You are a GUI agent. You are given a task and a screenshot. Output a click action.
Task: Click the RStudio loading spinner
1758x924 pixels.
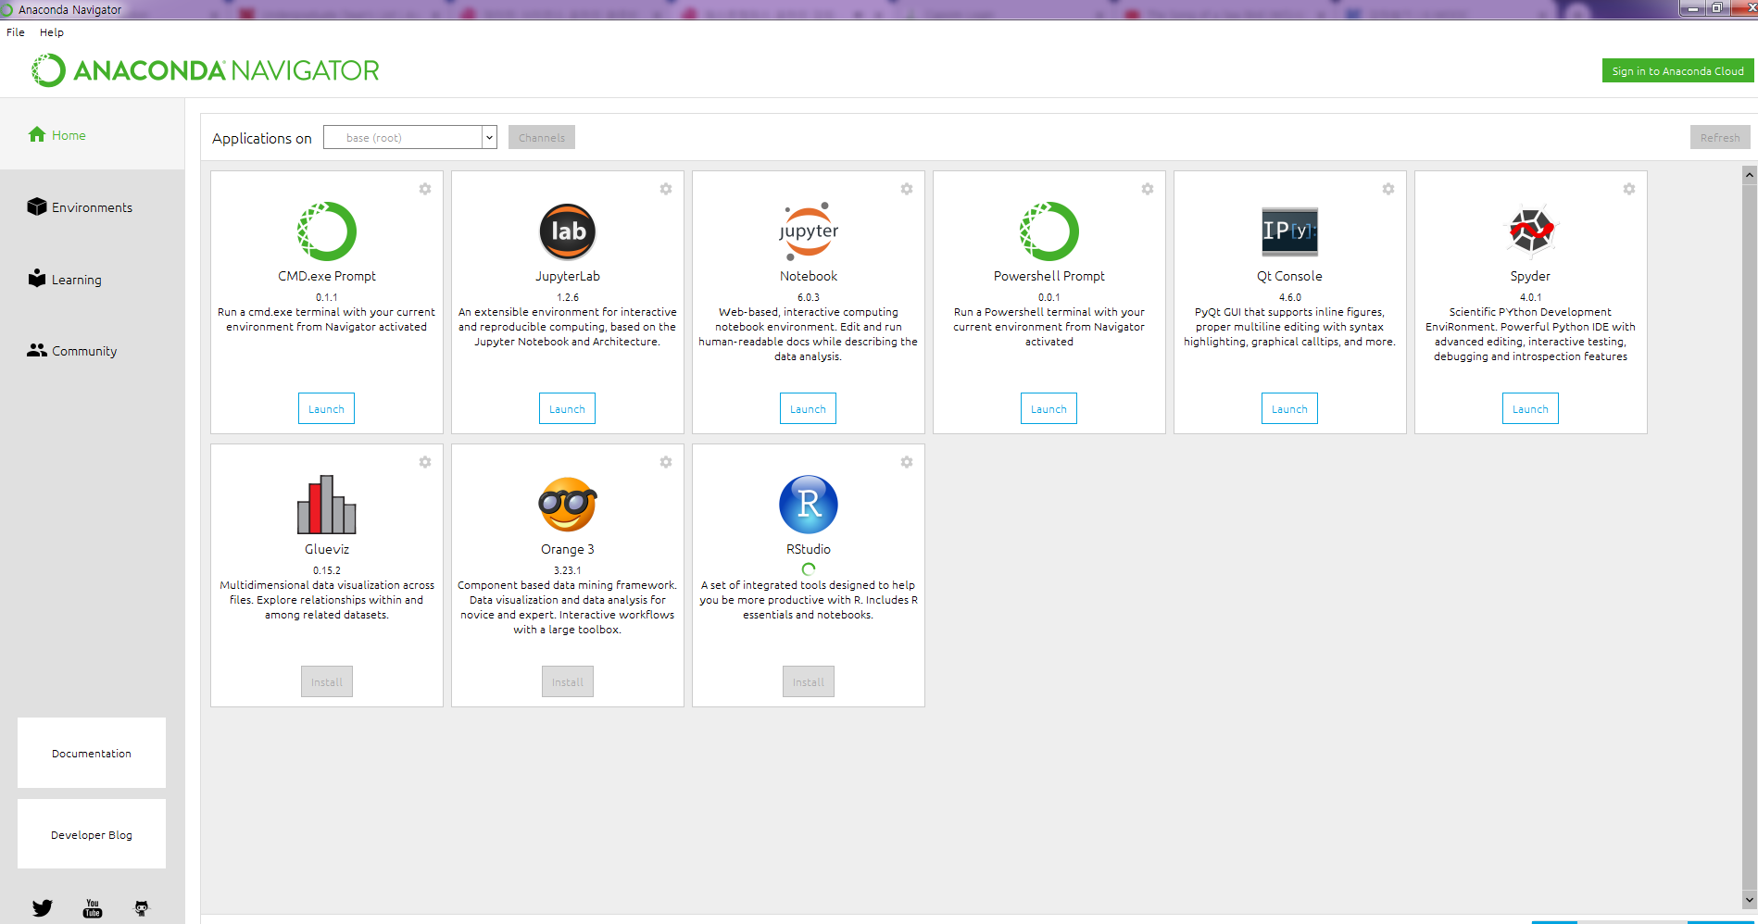809,569
